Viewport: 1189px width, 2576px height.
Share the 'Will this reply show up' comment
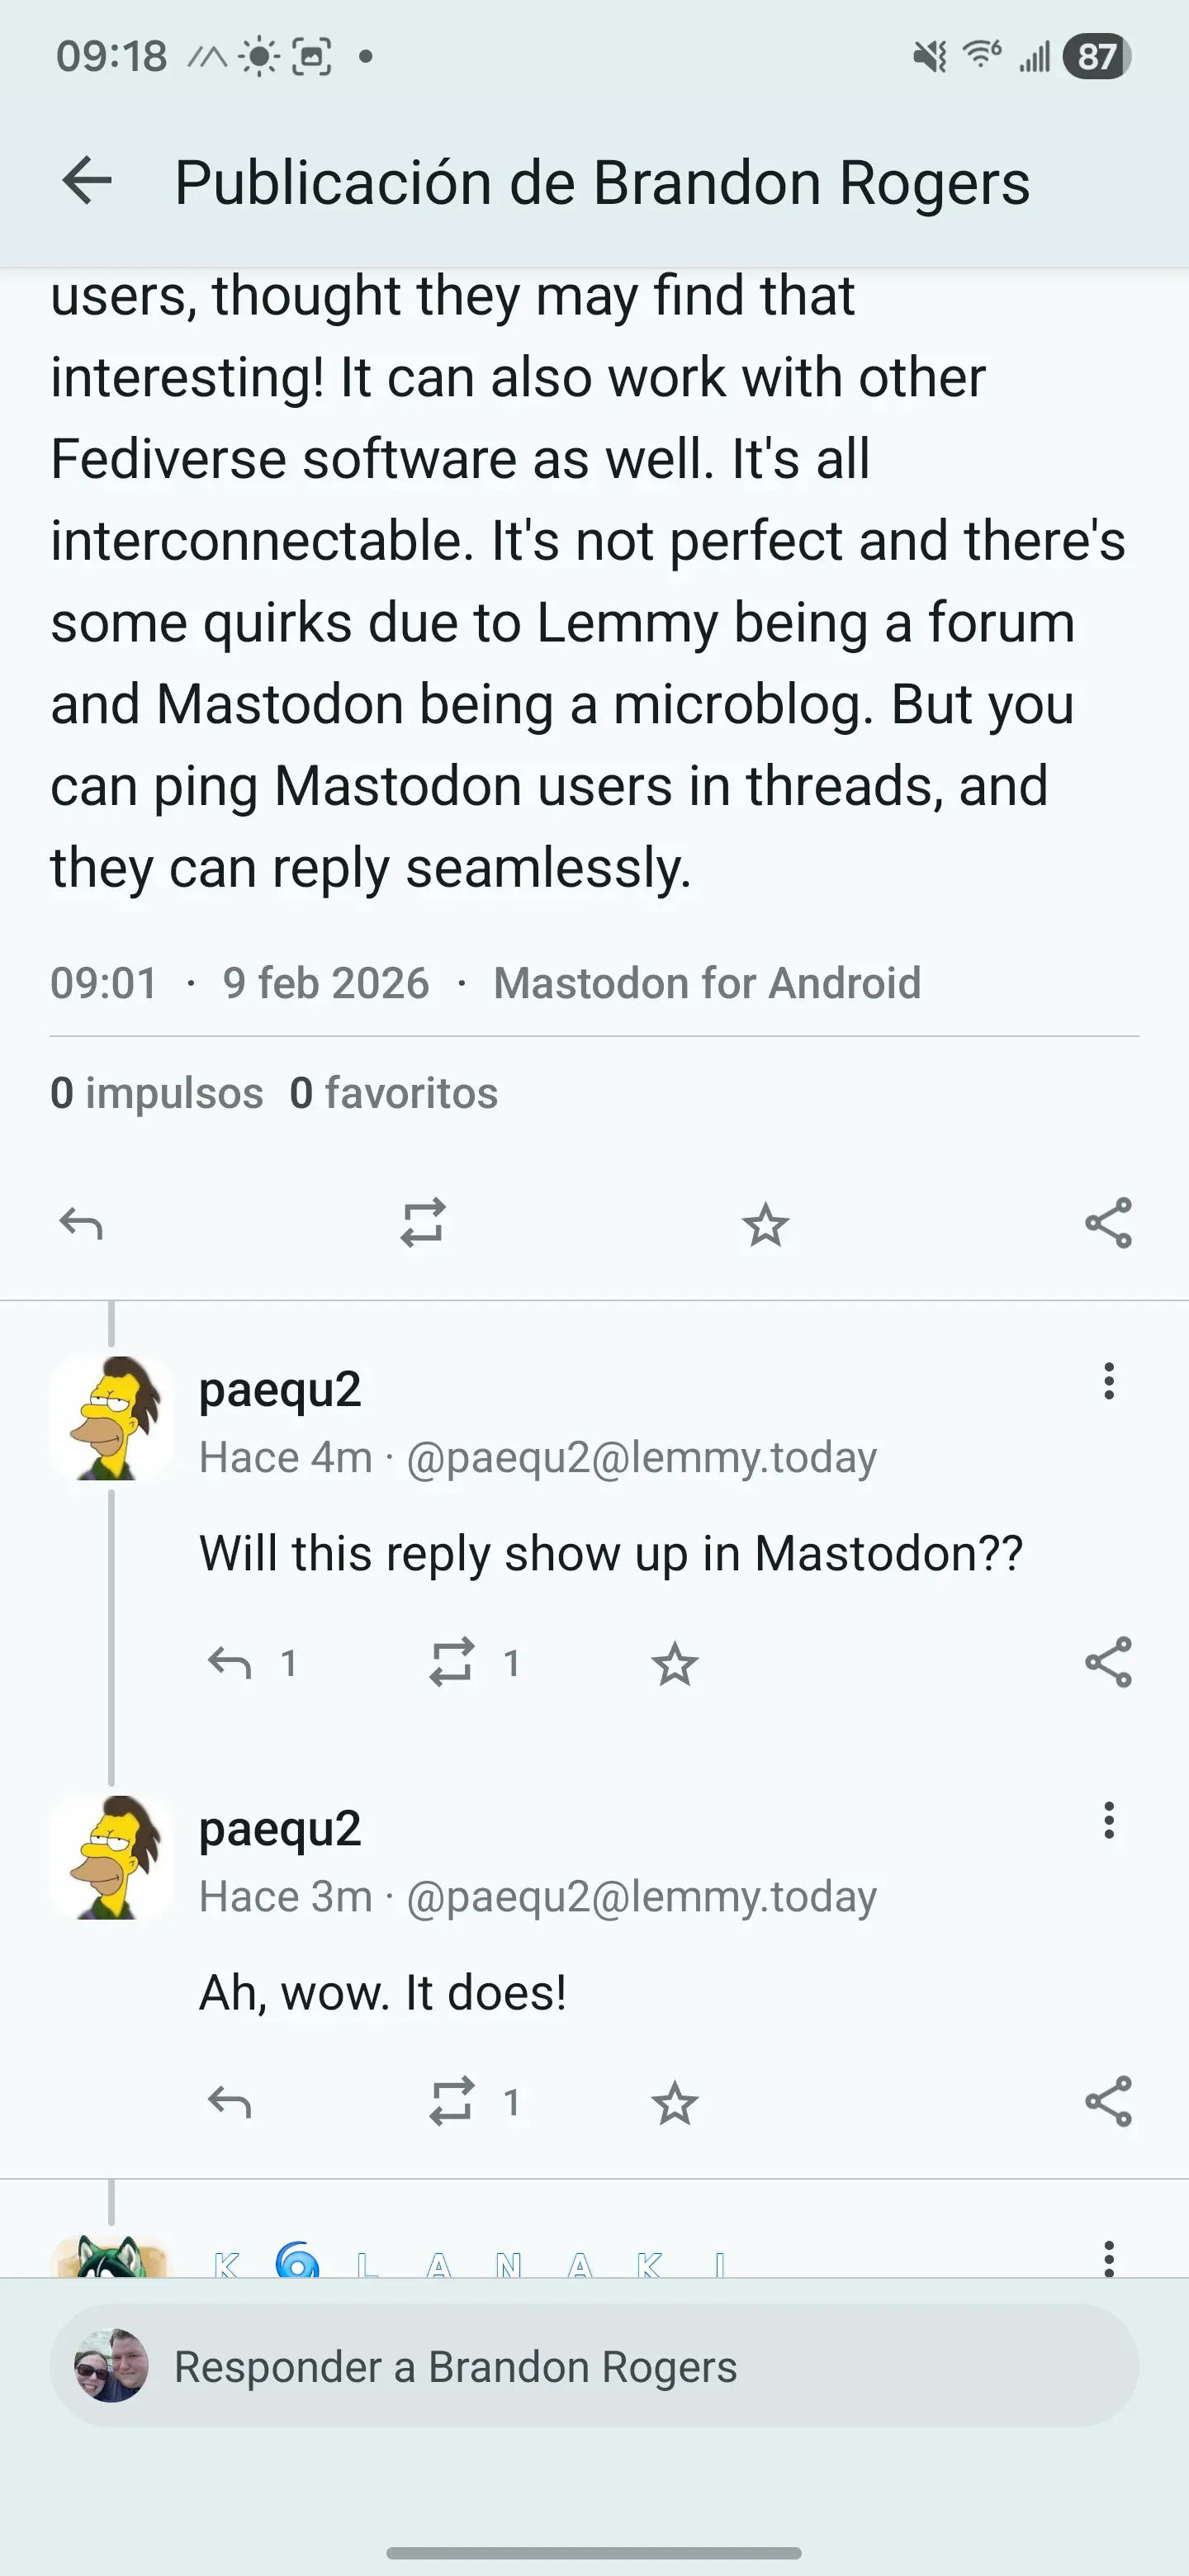pyautogui.click(x=1108, y=1662)
